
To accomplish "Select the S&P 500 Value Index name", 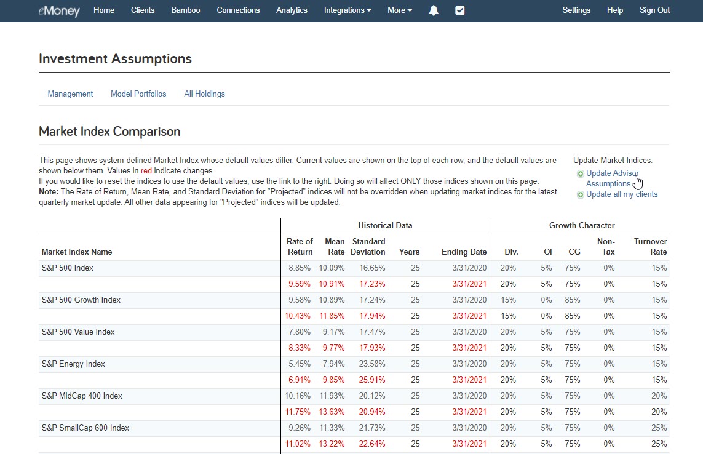I will pos(78,332).
